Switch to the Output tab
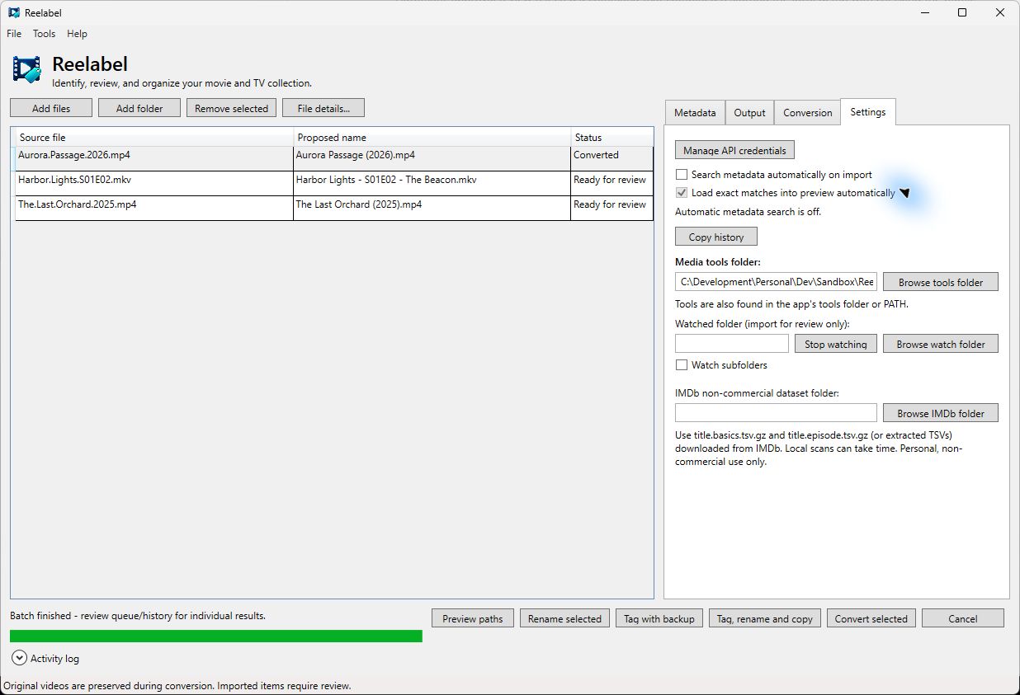 coord(749,113)
